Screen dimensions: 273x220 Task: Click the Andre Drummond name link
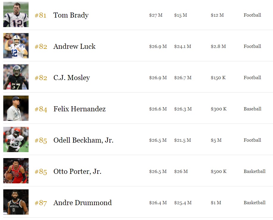tap(82, 203)
